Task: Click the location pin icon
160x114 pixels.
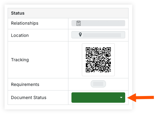Action: pos(80,35)
